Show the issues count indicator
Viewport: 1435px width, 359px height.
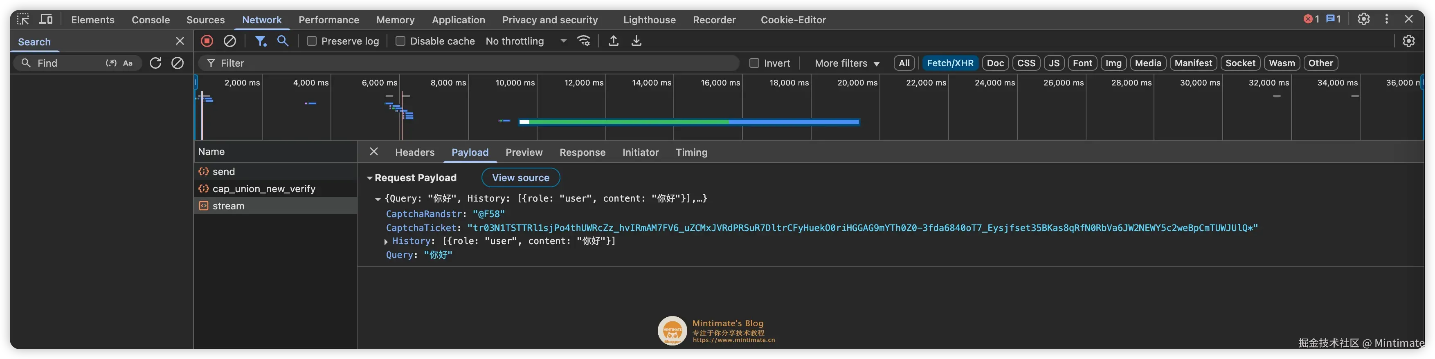click(1333, 19)
